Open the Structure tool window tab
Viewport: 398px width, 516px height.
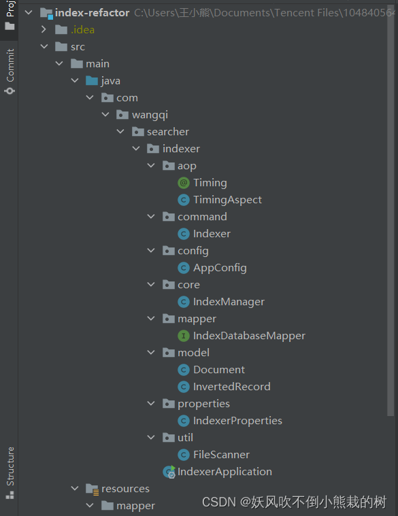pos(10,472)
